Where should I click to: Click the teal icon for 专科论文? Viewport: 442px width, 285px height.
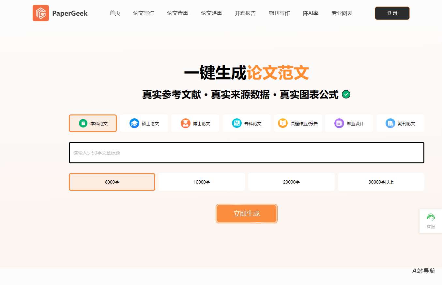pyautogui.click(x=237, y=123)
